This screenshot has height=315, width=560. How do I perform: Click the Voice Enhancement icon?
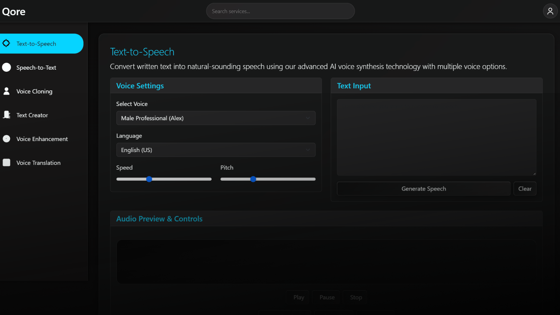tap(7, 139)
